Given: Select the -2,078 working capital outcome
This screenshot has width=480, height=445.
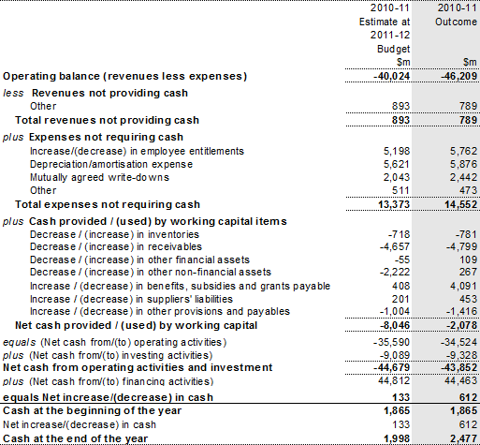Looking at the screenshot, I should coord(461,325).
